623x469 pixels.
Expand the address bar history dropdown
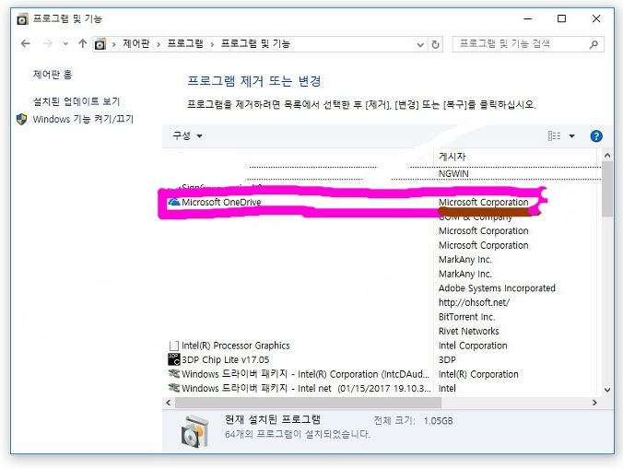(x=420, y=44)
